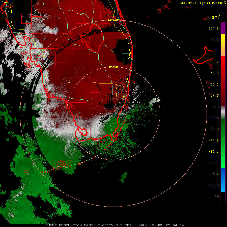Click the 100 NMI range ring label
Screen dimensions: 227x227
(113, 20)
